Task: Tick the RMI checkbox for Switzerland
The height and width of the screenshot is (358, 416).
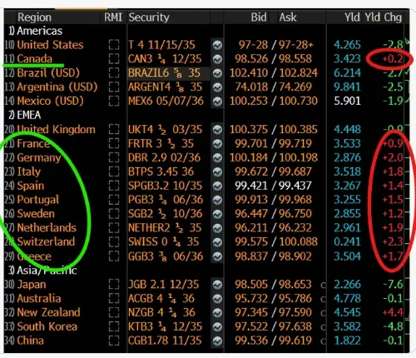Action: pyautogui.click(x=114, y=241)
